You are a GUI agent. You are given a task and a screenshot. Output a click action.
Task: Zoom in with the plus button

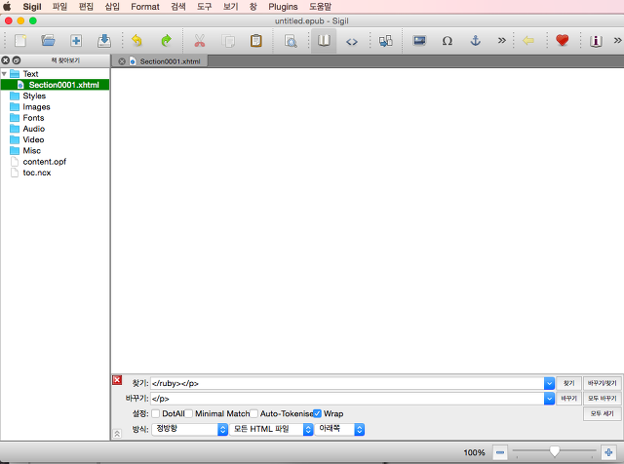coord(608,452)
